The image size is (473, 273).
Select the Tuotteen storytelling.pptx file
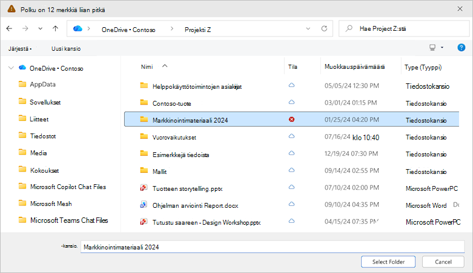(187, 188)
